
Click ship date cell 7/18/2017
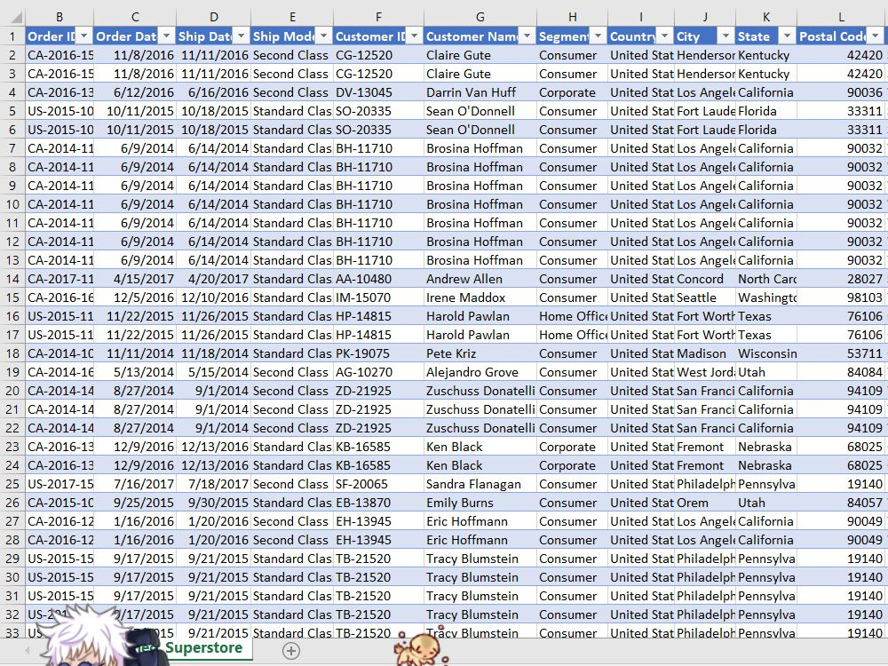click(x=213, y=484)
